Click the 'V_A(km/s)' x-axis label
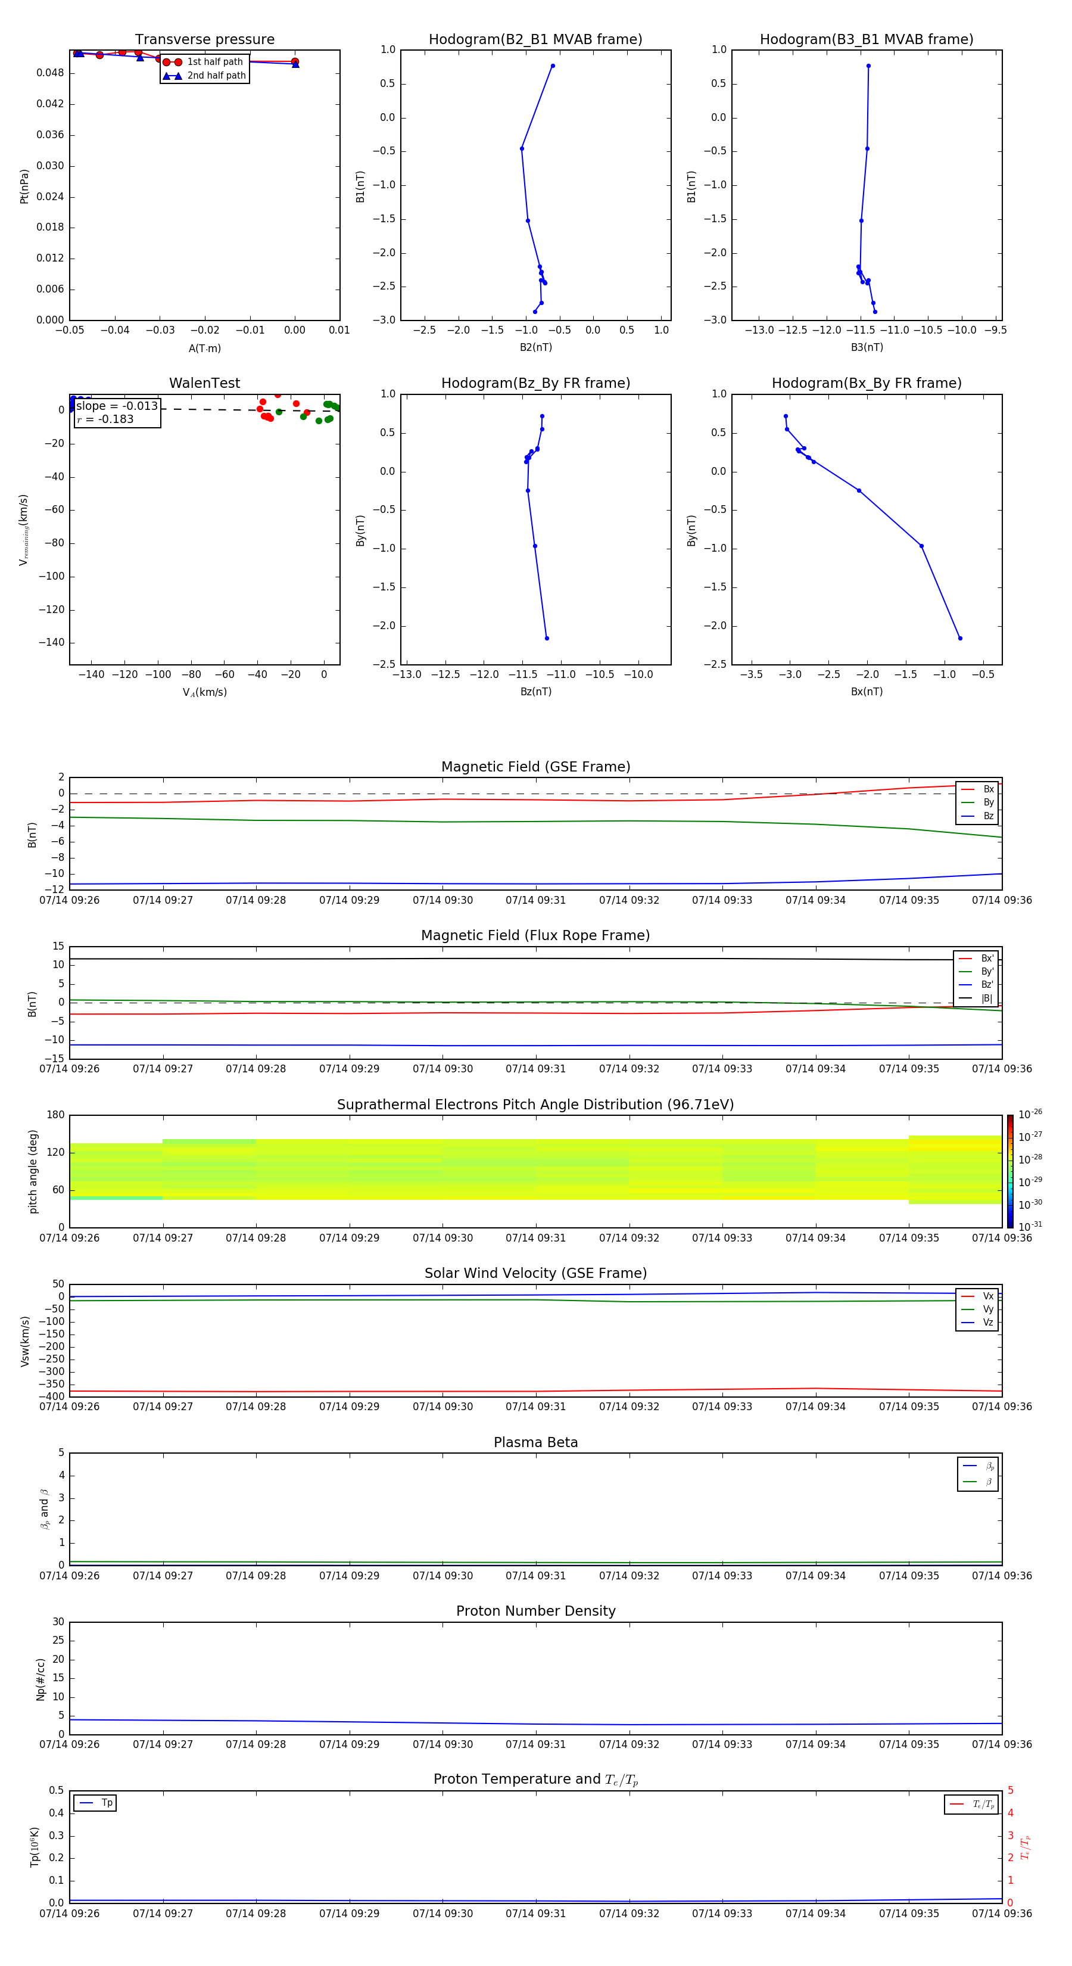The image size is (1072, 1966). click(x=204, y=693)
